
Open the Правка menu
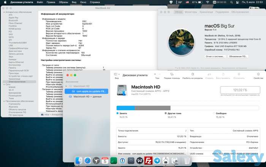click(51, 2)
